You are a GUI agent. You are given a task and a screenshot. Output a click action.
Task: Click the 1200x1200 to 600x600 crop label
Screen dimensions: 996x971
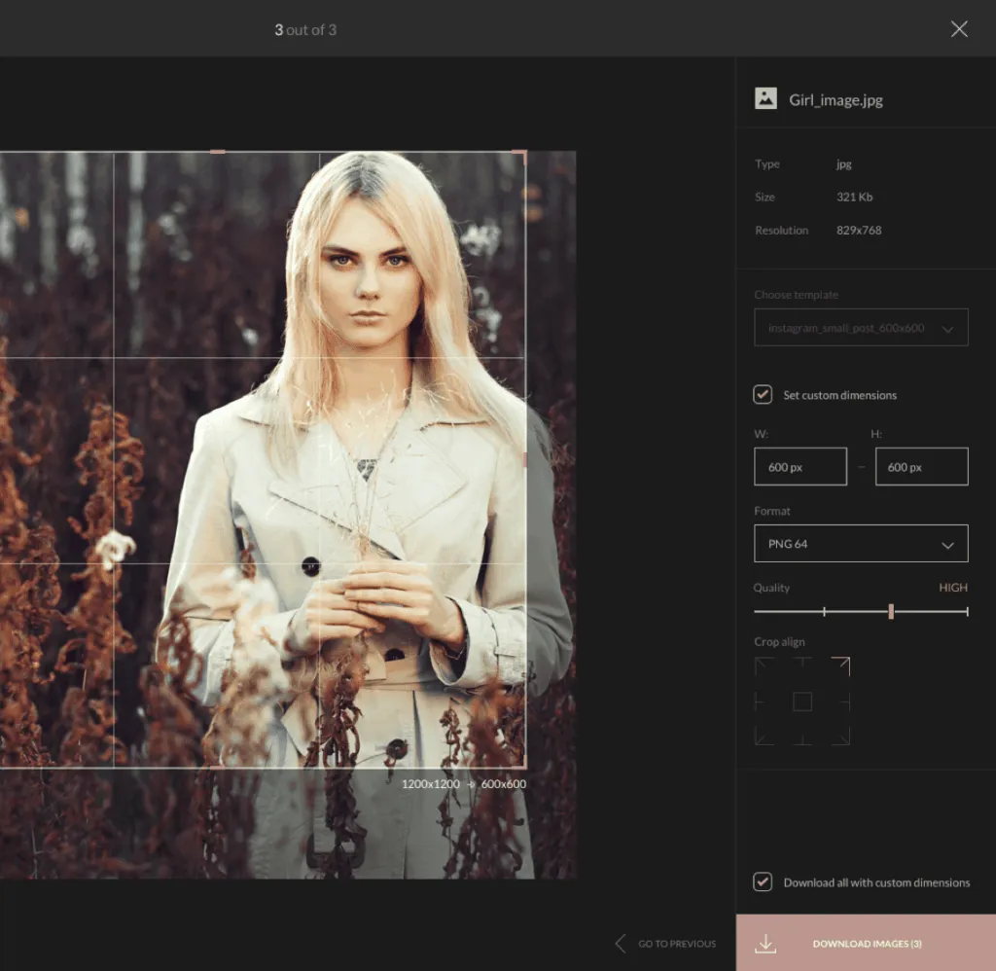(464, 784)
